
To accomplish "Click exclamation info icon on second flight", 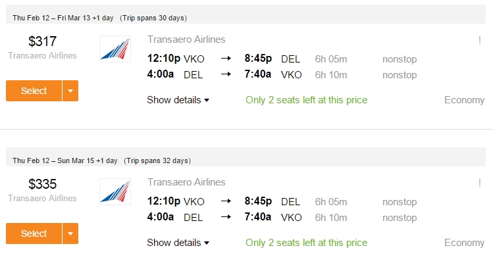I will tap(479, 183).
